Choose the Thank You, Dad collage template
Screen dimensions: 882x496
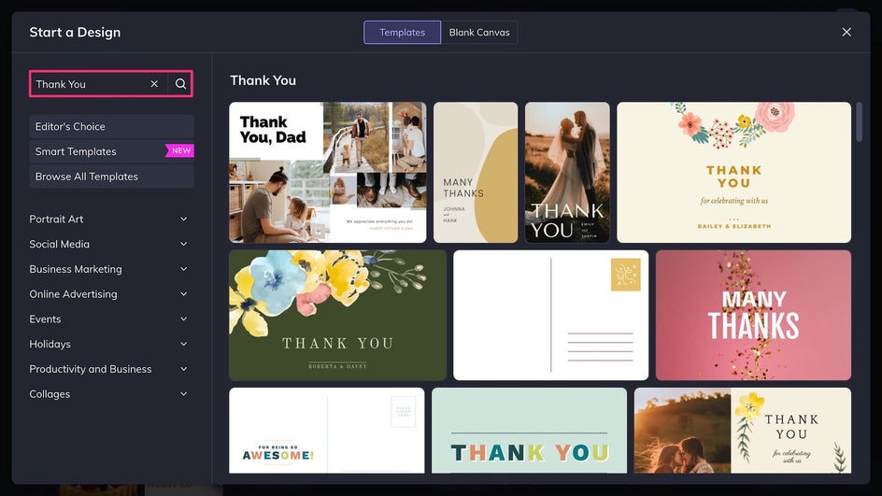pyautogui.click(x=327, y=172)
